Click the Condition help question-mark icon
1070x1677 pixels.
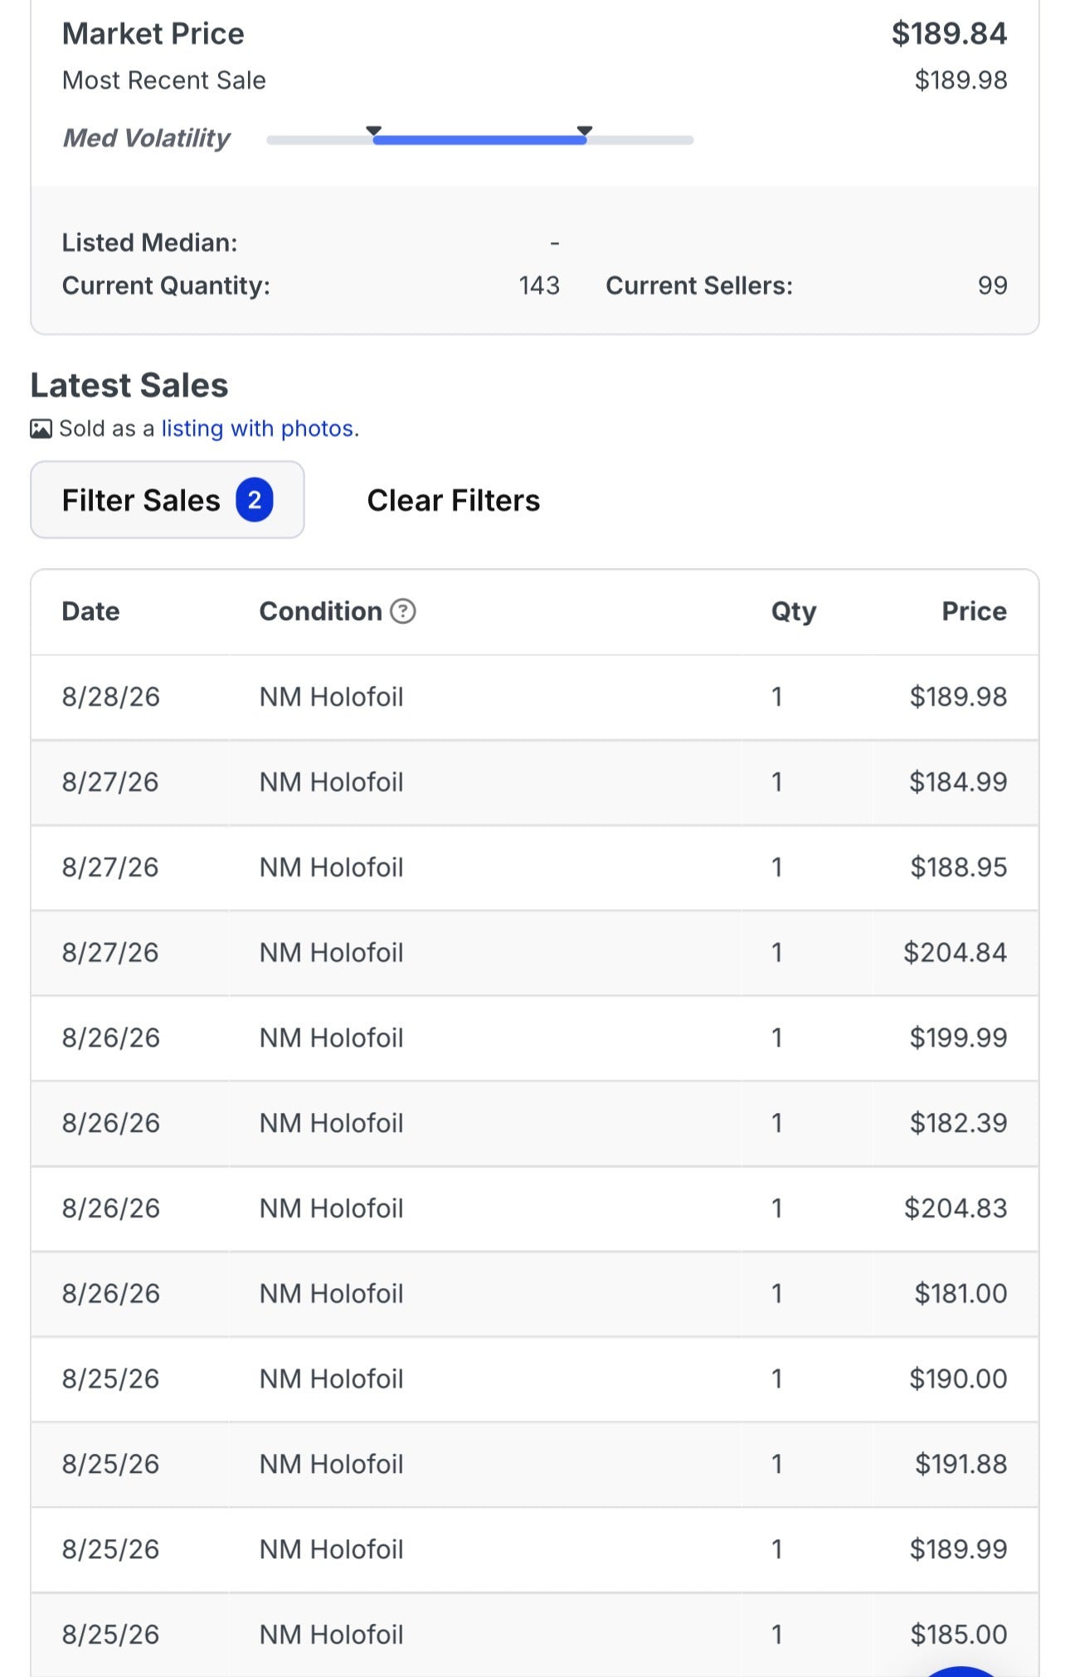click(x=402, y=611)
